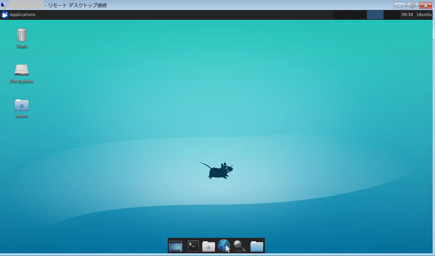
Task: Restore down the Remote Desktop connection window
Action: pyautogui.click(x=412, y=5)
